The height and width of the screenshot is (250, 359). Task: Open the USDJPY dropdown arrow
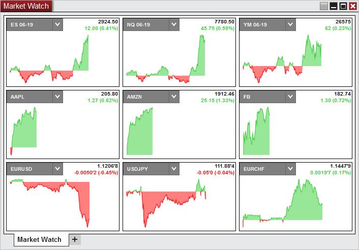point(174,169)
